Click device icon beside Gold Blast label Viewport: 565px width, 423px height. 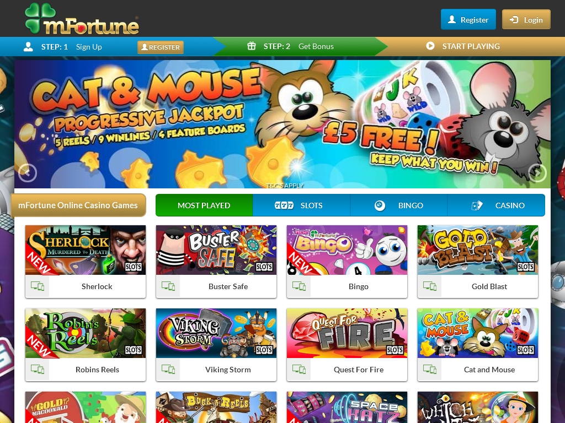(x=429, y=286)
